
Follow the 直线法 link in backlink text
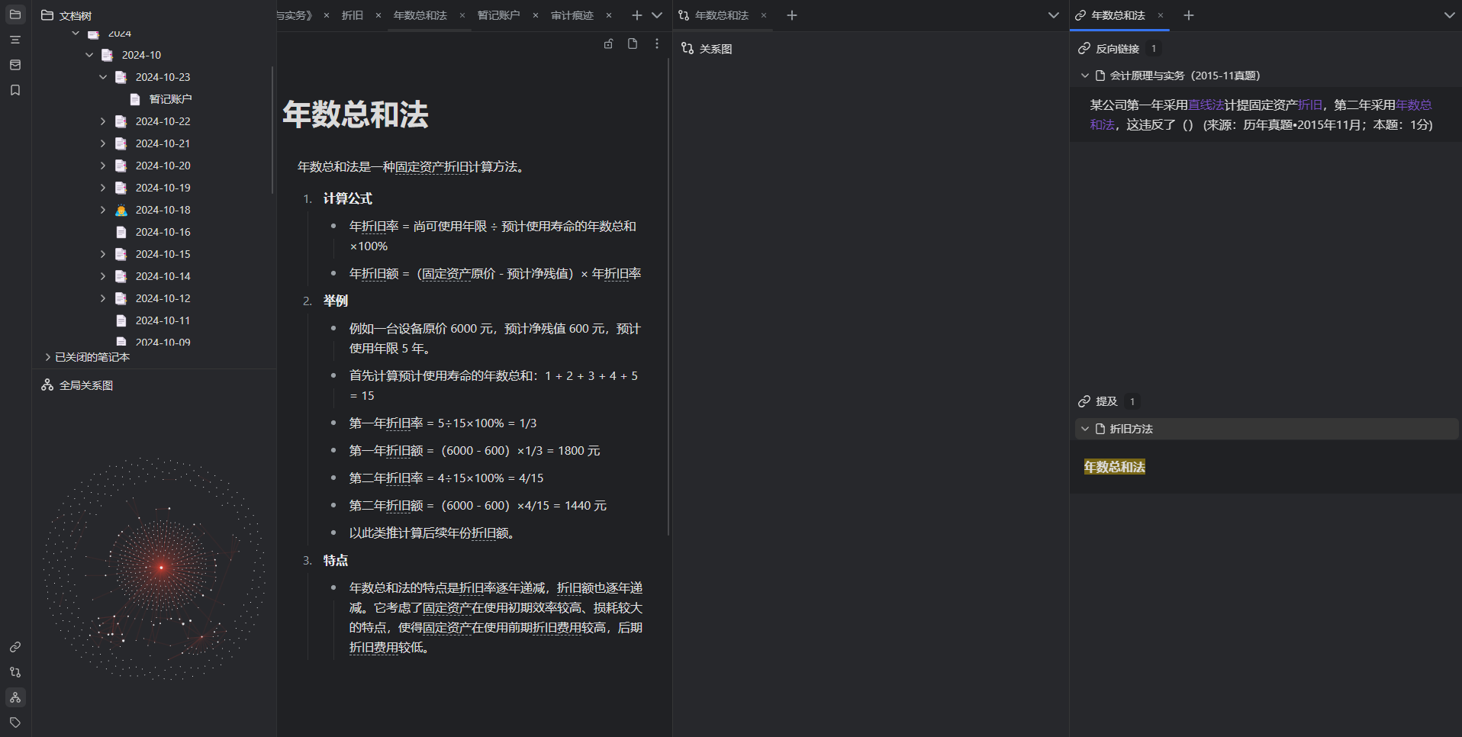[1206, 105]
